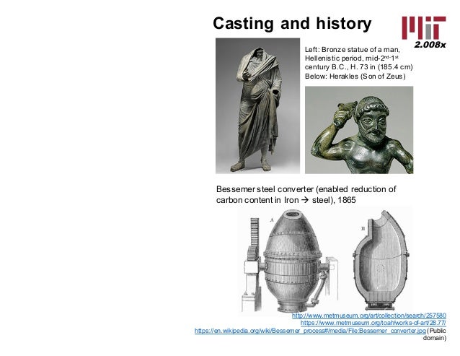Viewport: 460px width, 356px height.
Task: Click the bronze statue of a man image
Action: [x=257, y=105]
